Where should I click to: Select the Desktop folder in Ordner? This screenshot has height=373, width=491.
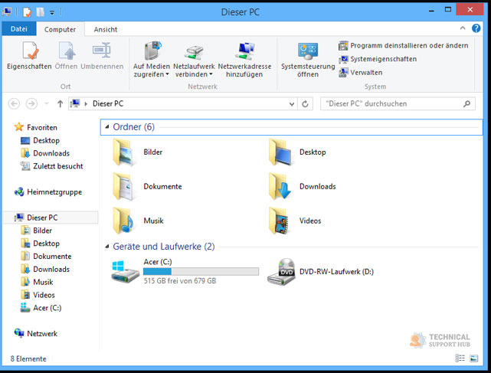click(297, 152)
